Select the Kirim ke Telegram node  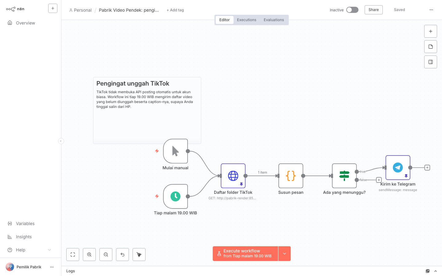(398, 167)
